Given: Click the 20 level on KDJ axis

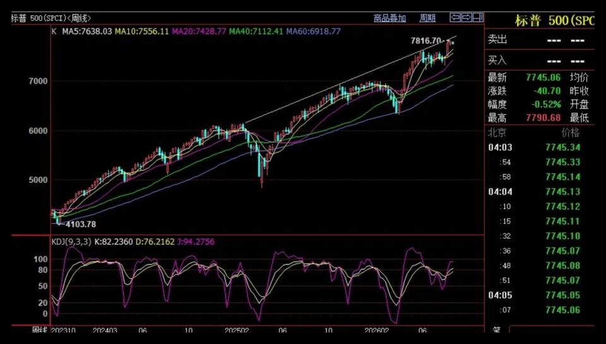Looking at the screenshot, I should click(x=42, y=302).
